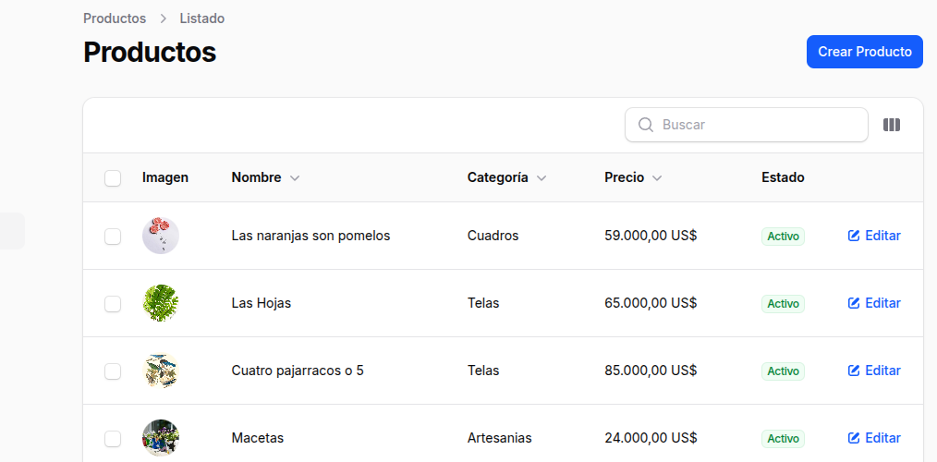Check the box for Cuatro pajarracos o 5
The image size is (937, 462).
click(113, 371)
